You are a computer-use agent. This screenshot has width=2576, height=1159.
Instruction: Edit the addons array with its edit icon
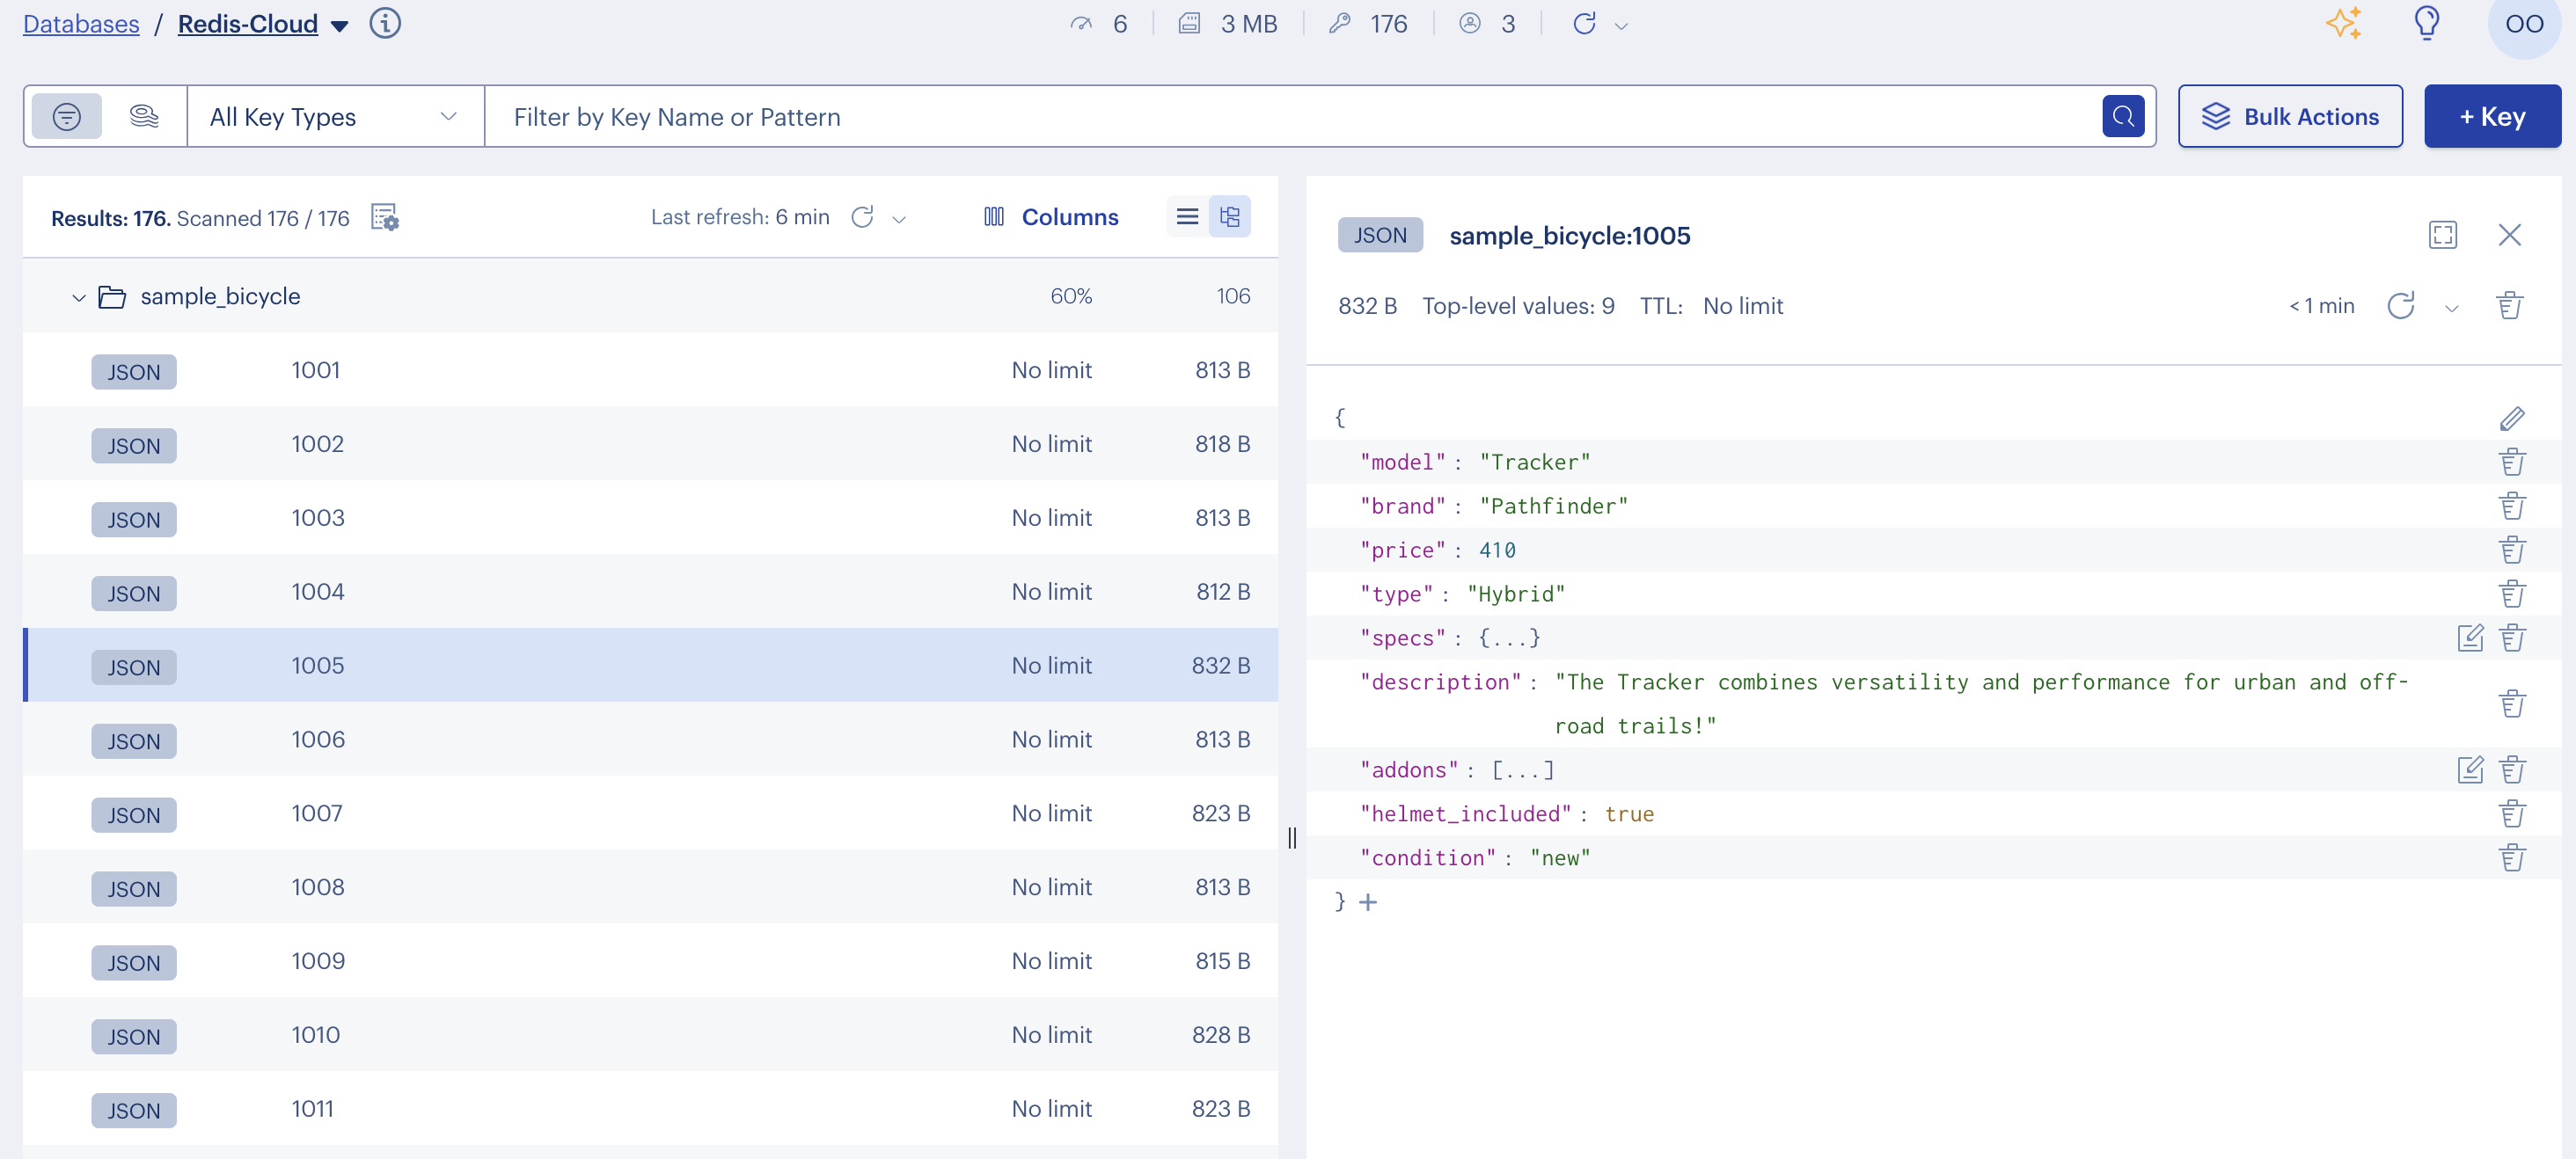pos(2471,769)
